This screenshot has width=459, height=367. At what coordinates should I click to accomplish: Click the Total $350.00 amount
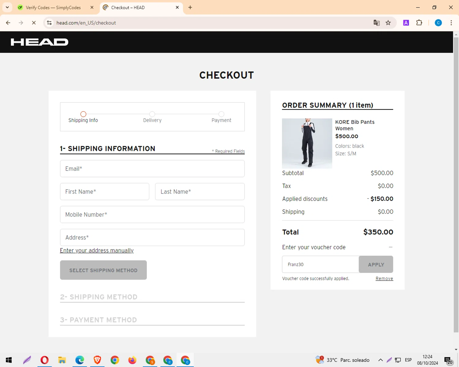[x=378, y=232]
